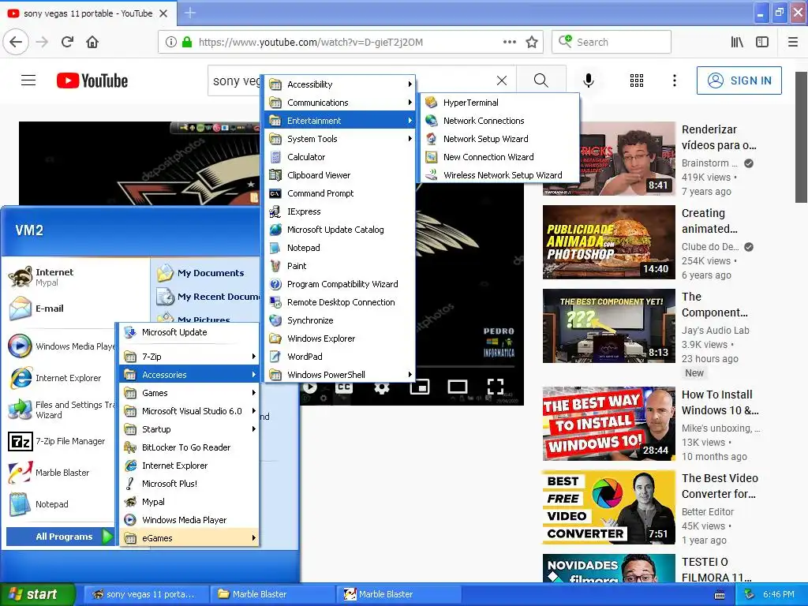Launch WordPad

(x=340, y=357)
